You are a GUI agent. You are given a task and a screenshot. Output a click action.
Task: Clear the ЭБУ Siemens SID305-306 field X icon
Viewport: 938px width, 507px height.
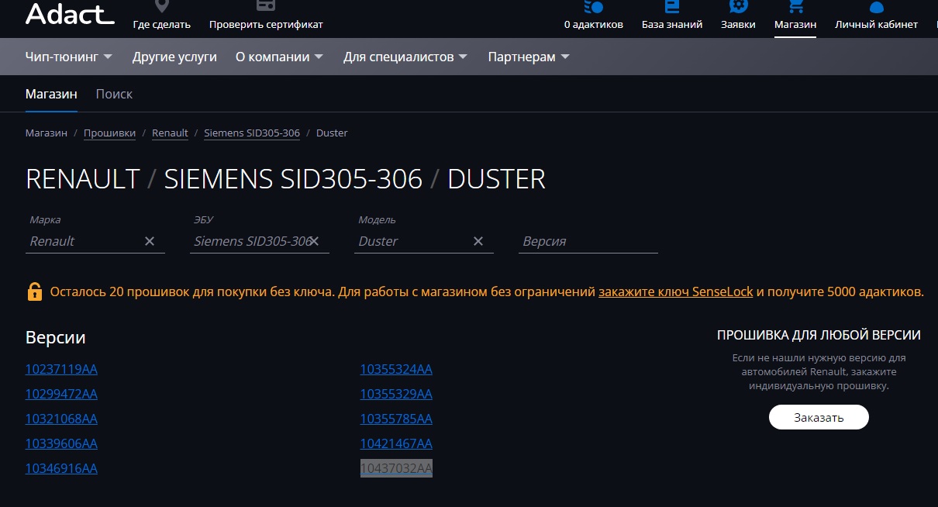(314, 241)
